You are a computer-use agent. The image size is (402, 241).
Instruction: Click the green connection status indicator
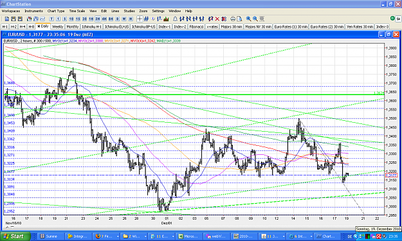pos(392,18)
